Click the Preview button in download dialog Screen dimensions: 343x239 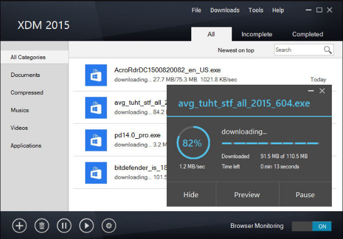248,194
